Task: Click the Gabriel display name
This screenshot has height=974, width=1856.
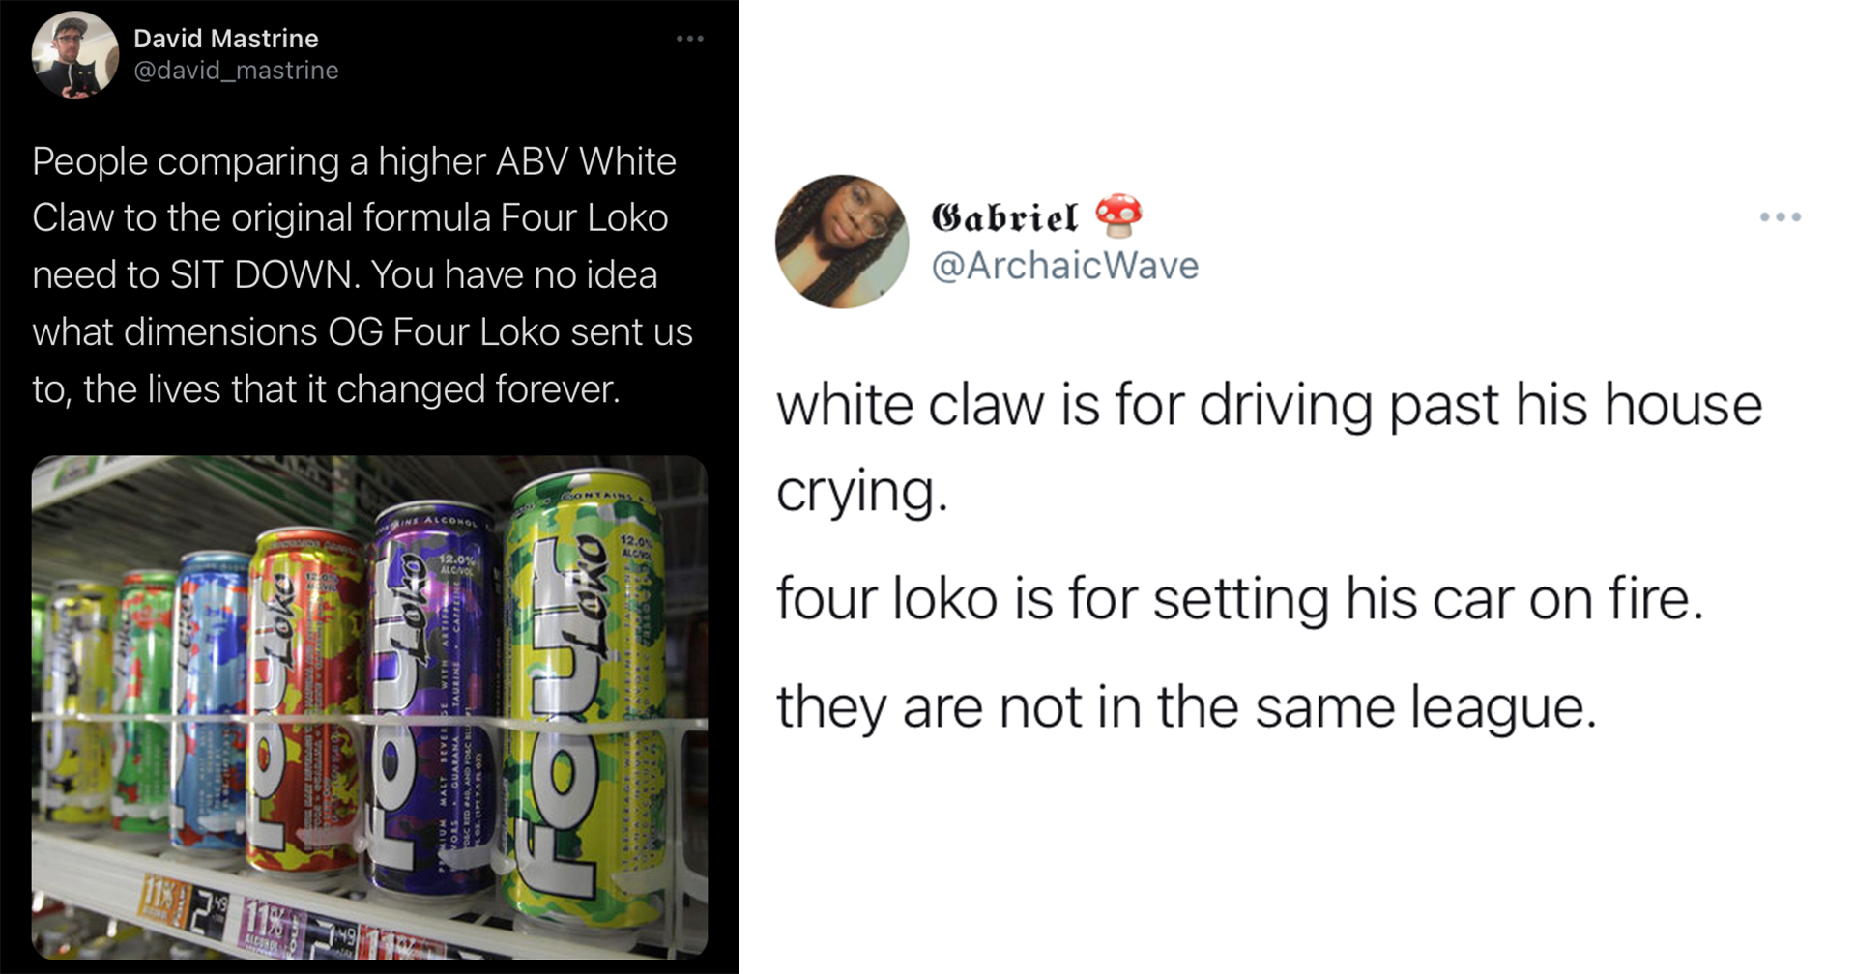Action: (1004, 217)
